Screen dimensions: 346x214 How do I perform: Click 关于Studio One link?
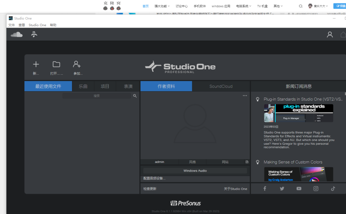coord(236,189)
